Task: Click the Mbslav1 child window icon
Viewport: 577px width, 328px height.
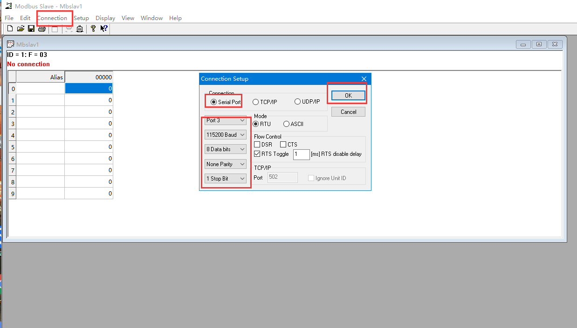Action: click(11, 44)
